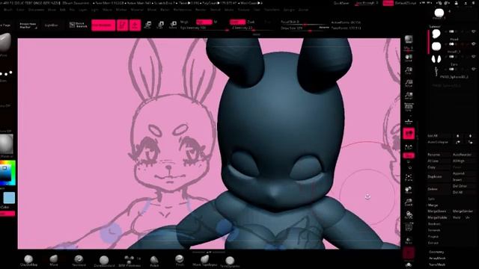
Task: Open the Brush menu
Action: point(8,10)
